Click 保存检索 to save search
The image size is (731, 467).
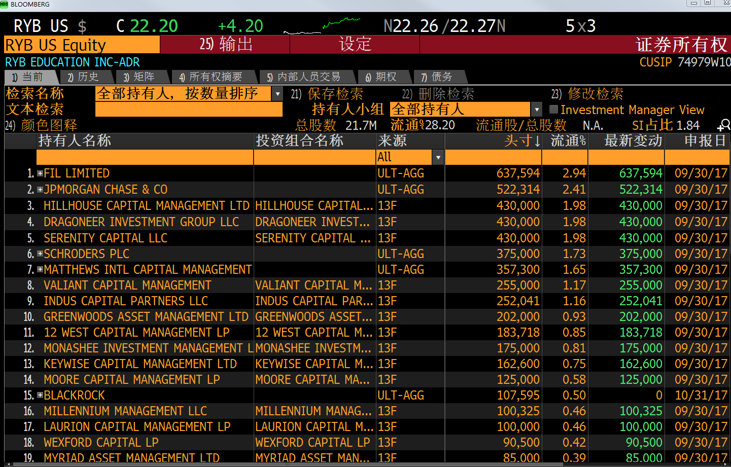pyautogui.click(x=327, y=94)
